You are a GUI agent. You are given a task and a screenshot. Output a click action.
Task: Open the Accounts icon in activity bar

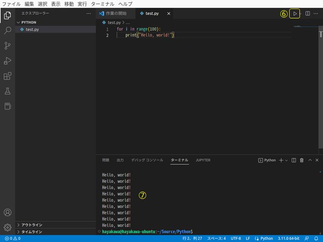[8, 212]
